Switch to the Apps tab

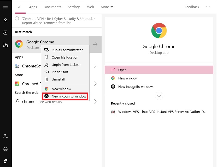click(x=33, y=7)
